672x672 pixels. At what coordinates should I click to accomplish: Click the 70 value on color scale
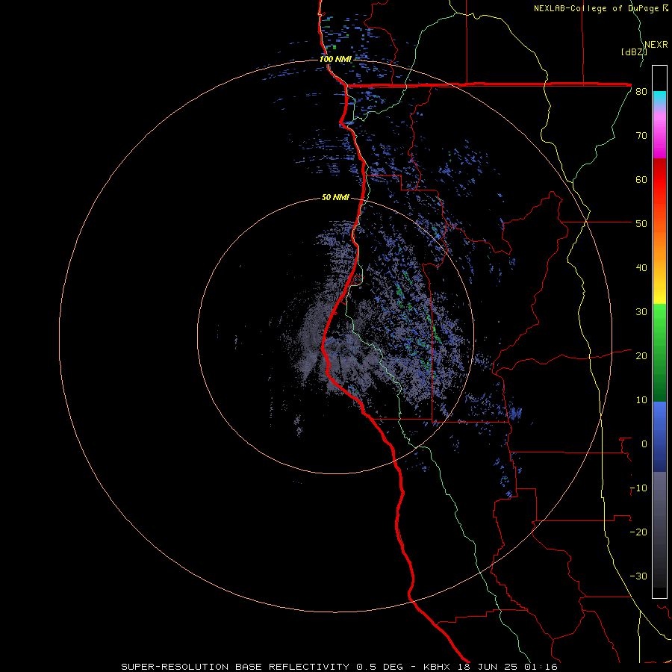pyautogui.click(x=641, y=136)
